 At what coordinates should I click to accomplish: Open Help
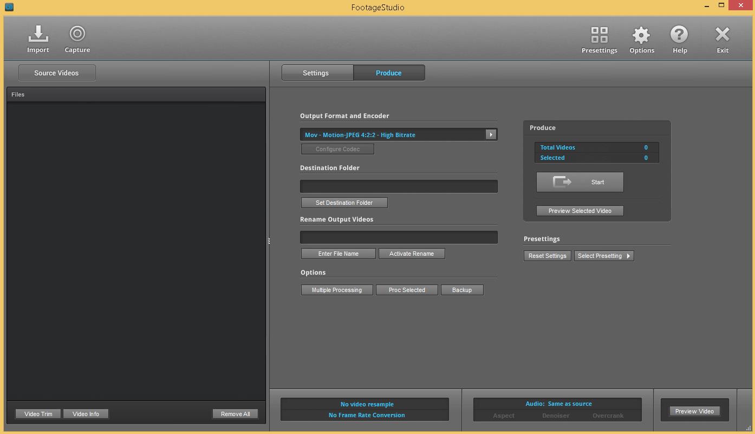point(679,40)
